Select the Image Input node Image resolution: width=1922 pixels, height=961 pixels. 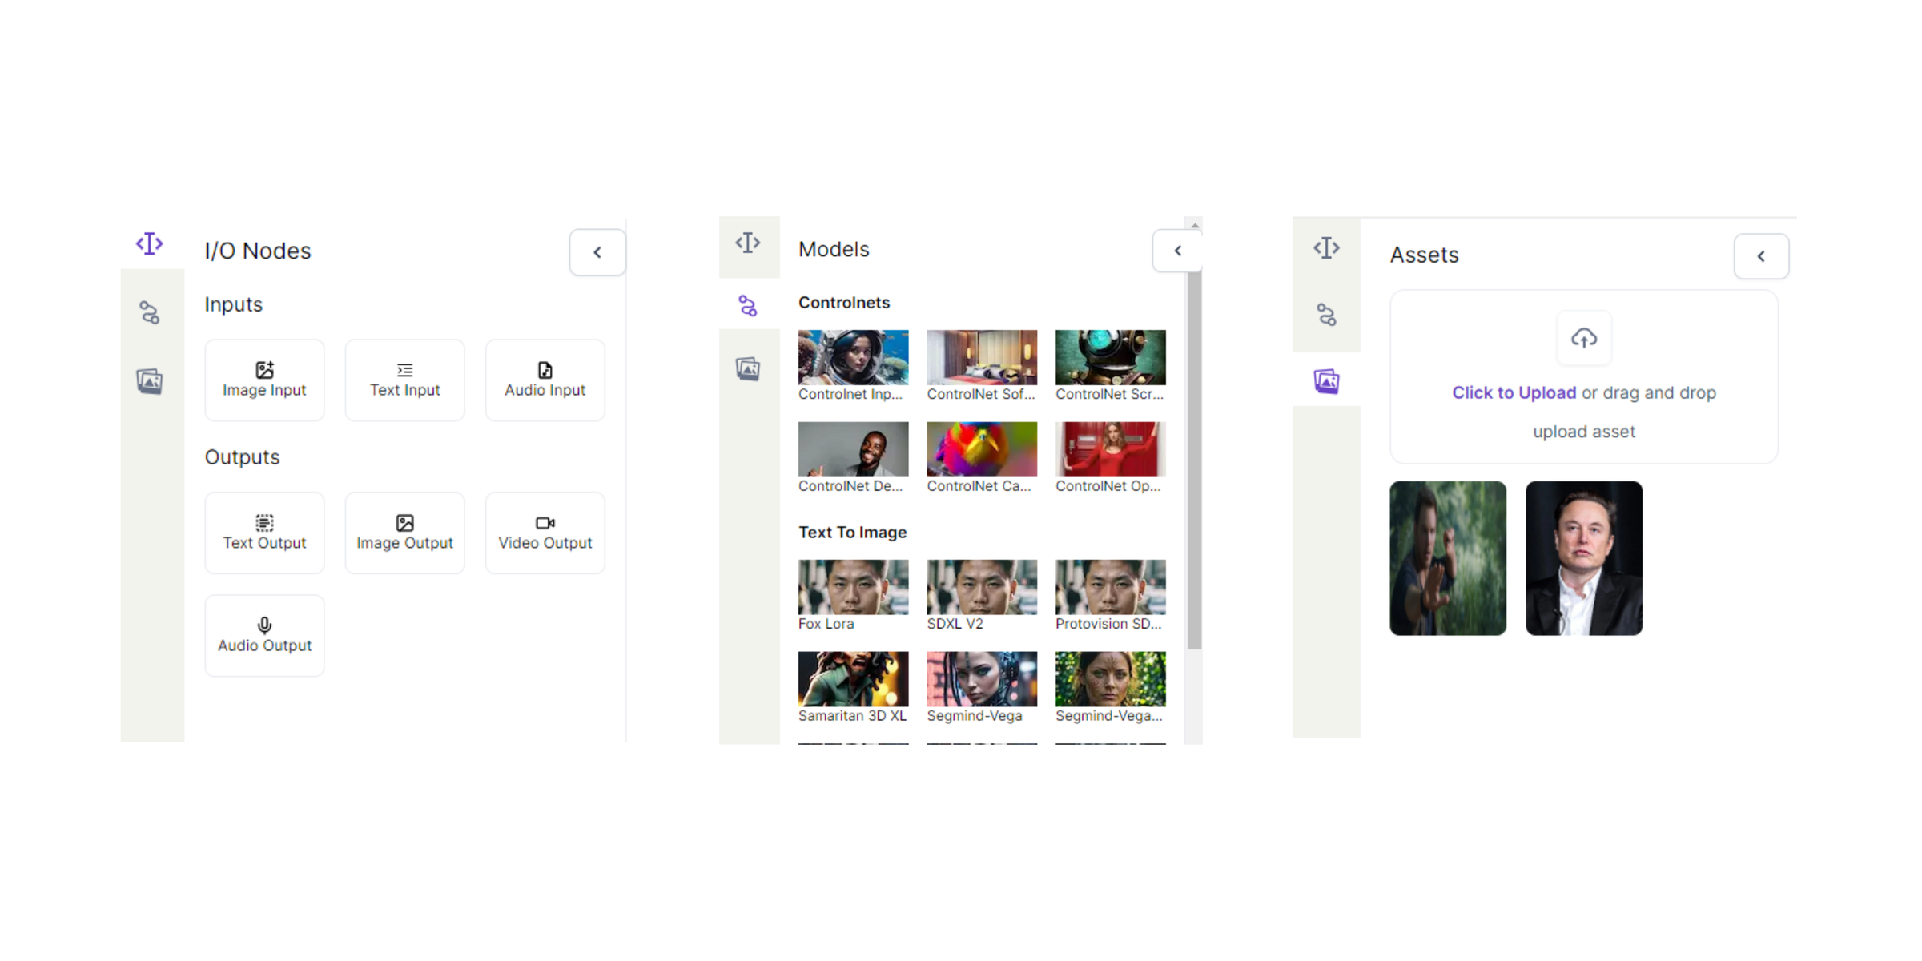(x=264, y=380)
